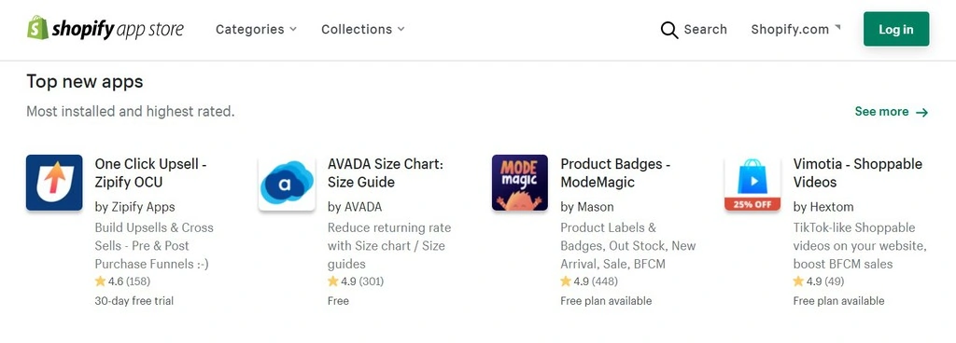Click the Shopify shopping bag logo

pos(37,28)
